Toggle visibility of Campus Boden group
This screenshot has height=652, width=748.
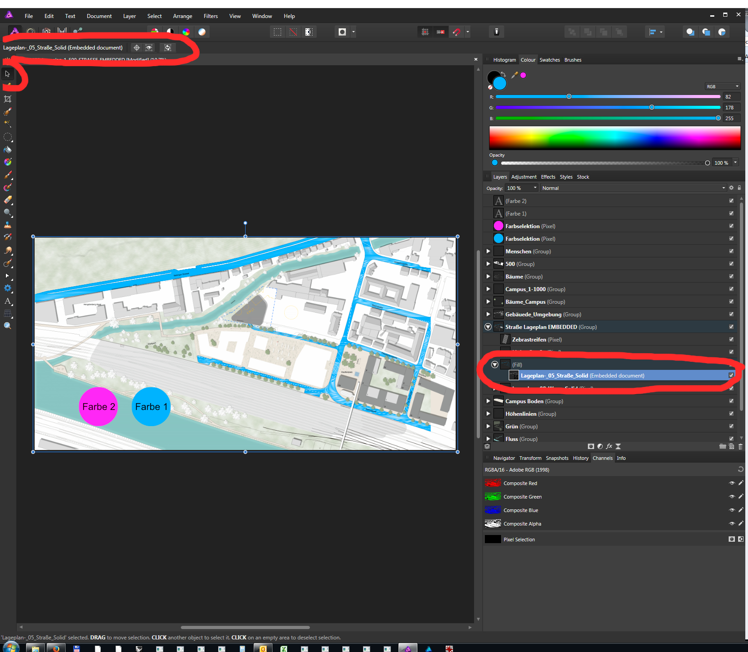[731, 401]
